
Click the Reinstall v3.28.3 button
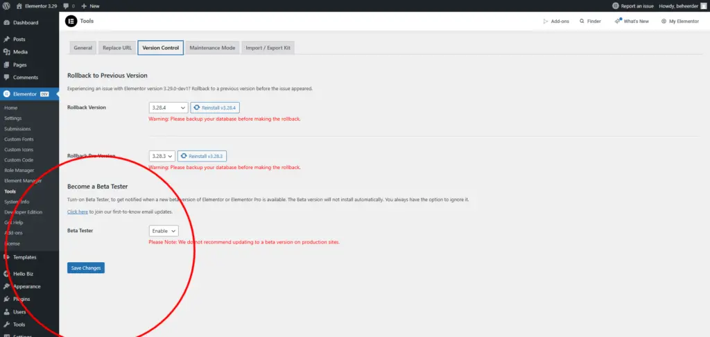202,156
